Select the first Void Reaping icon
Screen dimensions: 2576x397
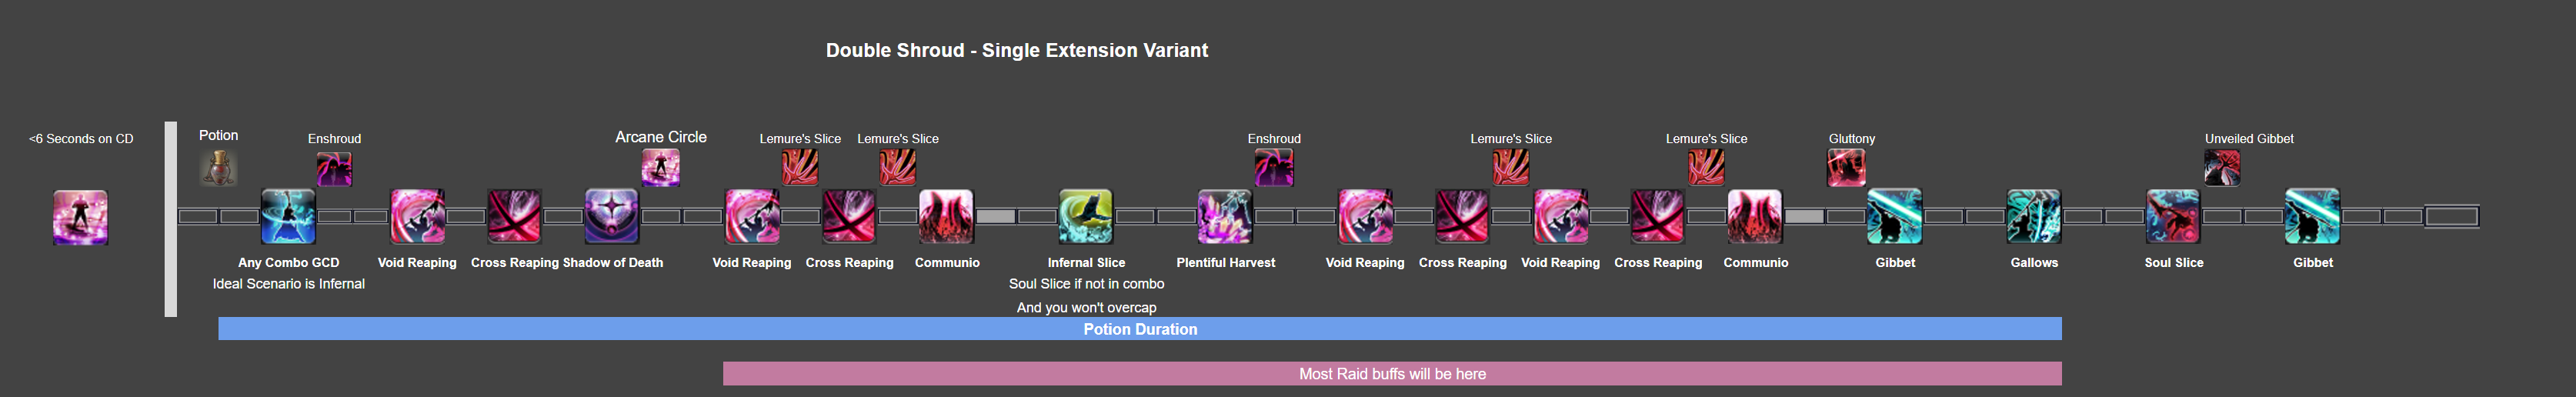(x=417, y=216)
